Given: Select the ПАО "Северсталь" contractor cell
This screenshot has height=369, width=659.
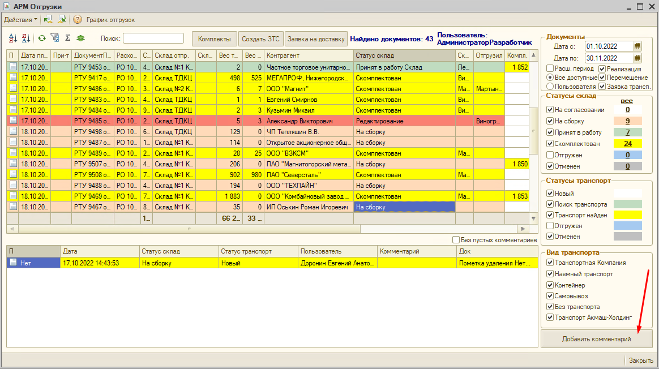Looking at the screenshot, I should [x=309, y=175].
